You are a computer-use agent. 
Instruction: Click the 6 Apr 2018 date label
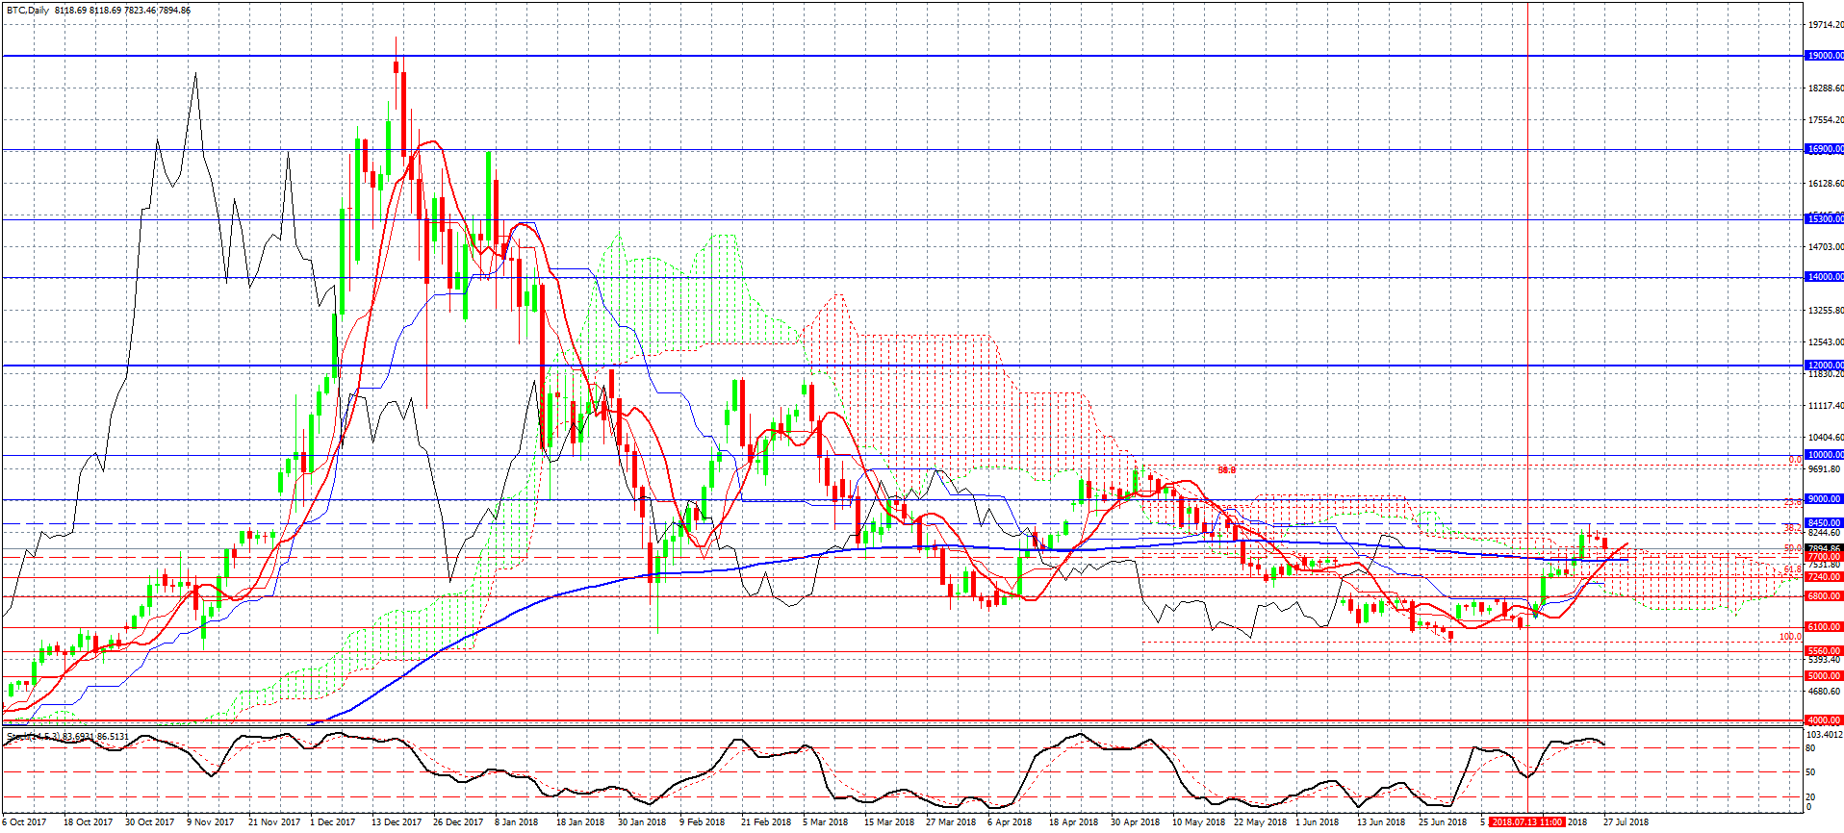click(x=1010, y=822)
